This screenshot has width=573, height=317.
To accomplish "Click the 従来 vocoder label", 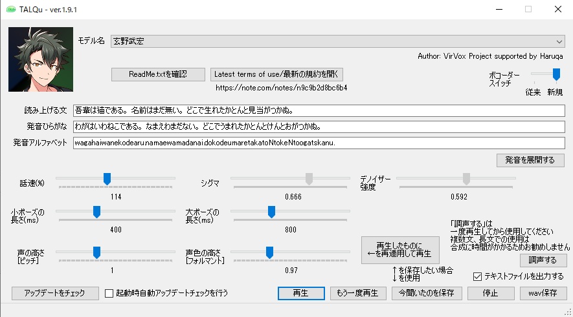I will [533, 92].
